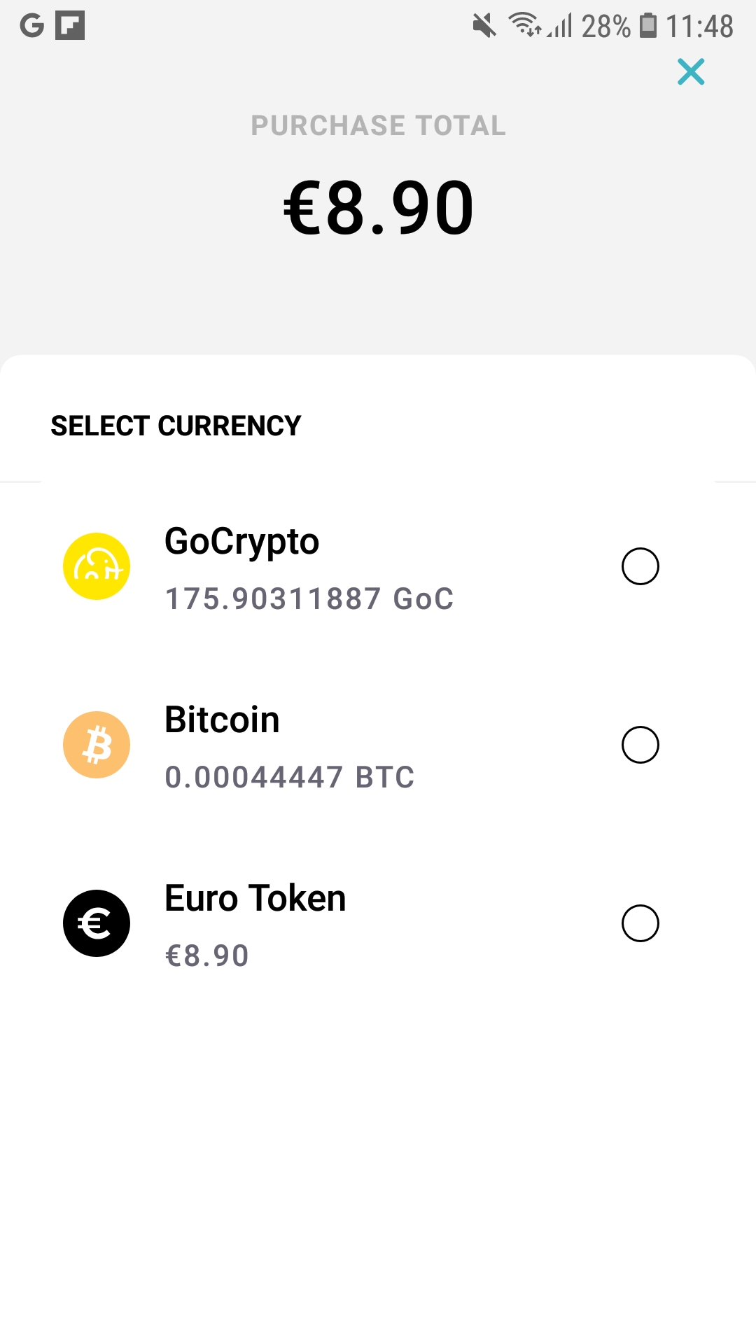Click the orange Bitcoin logo icon
756x1344 pixels.
tap(97, 745)
